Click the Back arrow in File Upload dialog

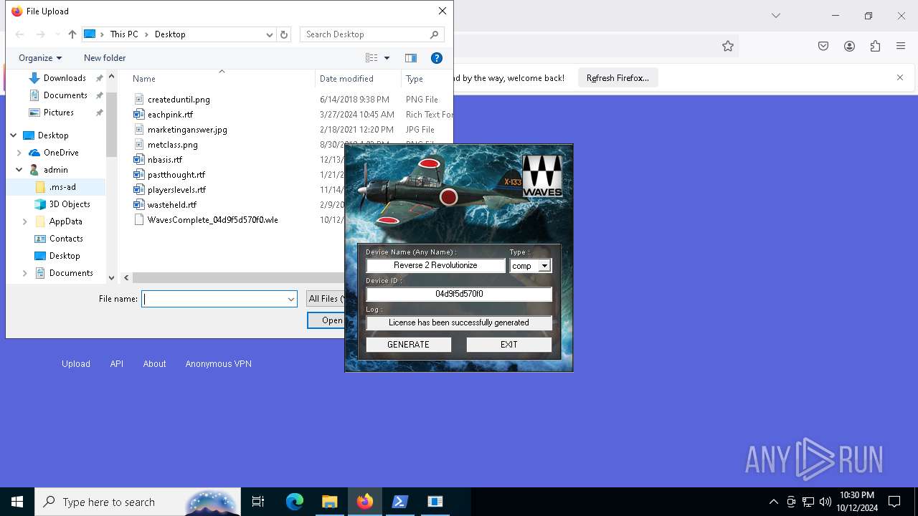[19, 34]
